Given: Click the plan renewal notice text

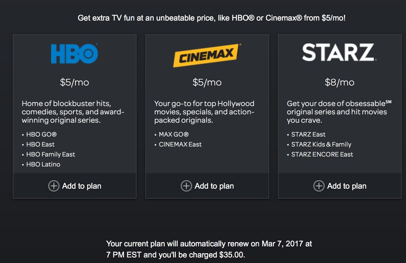Looking at the screenshot, I should coord(209,249).
